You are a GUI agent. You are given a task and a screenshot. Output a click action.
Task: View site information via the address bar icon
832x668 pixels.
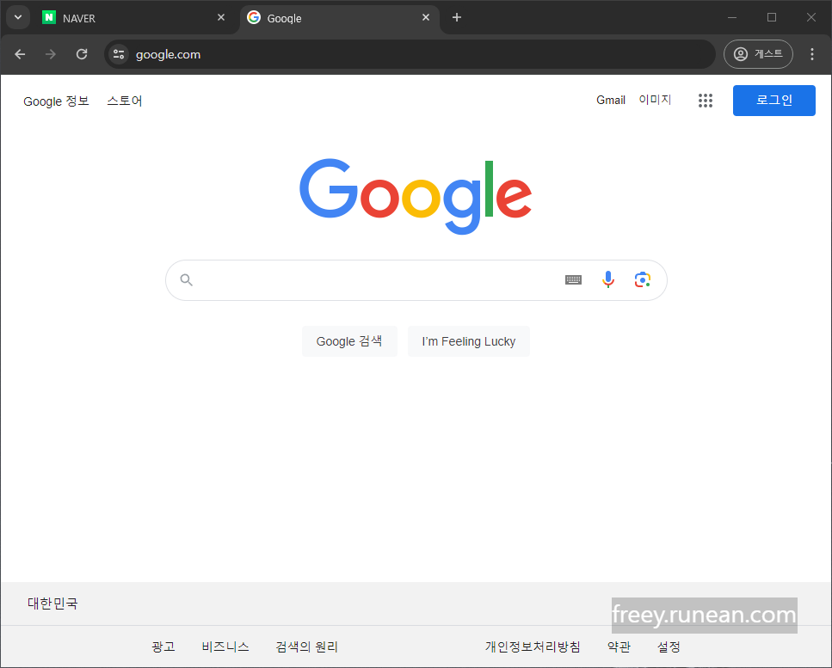(118, 54)
